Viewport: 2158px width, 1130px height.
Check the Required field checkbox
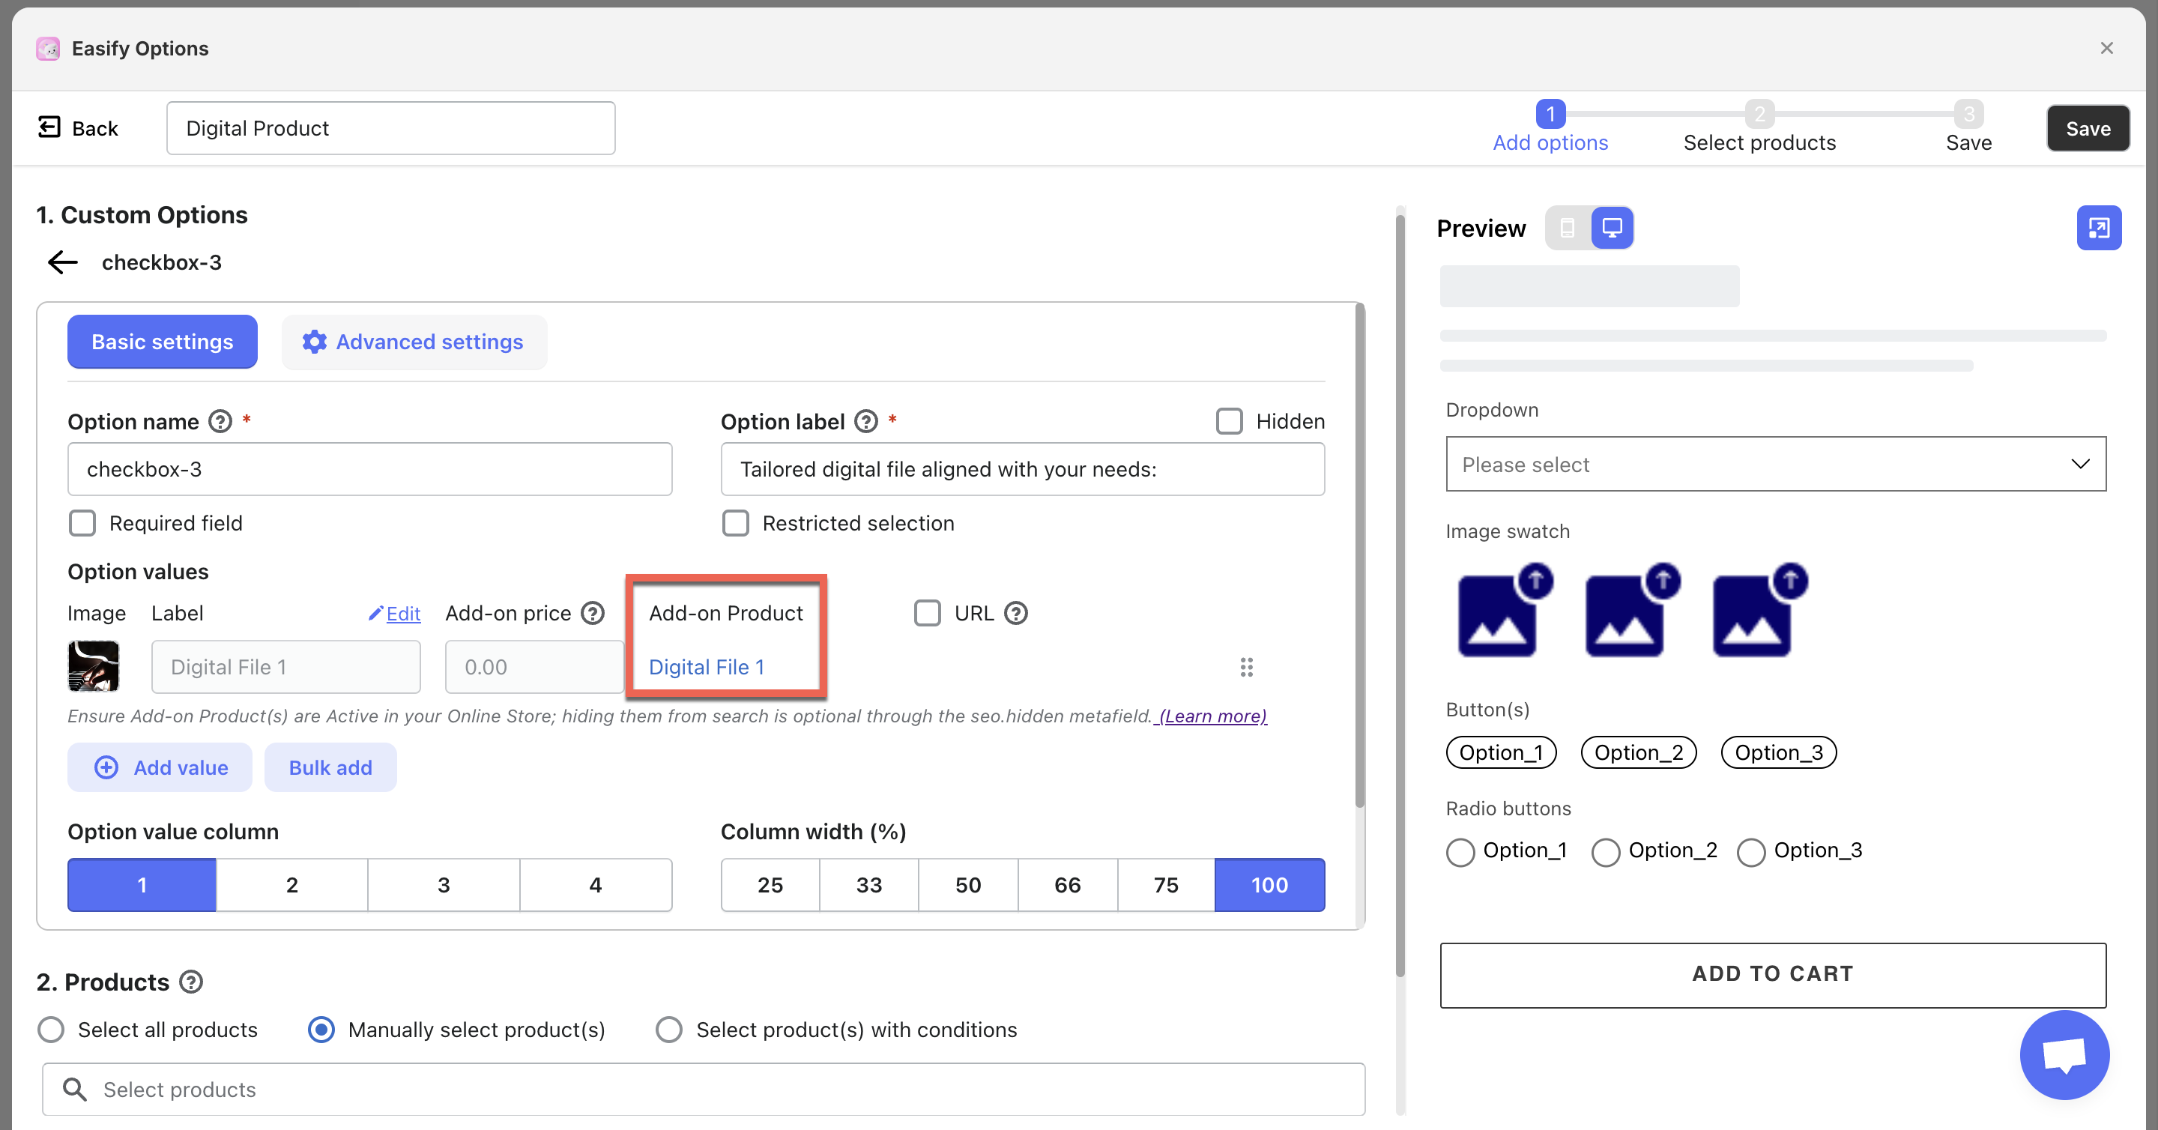pos(82,524)
